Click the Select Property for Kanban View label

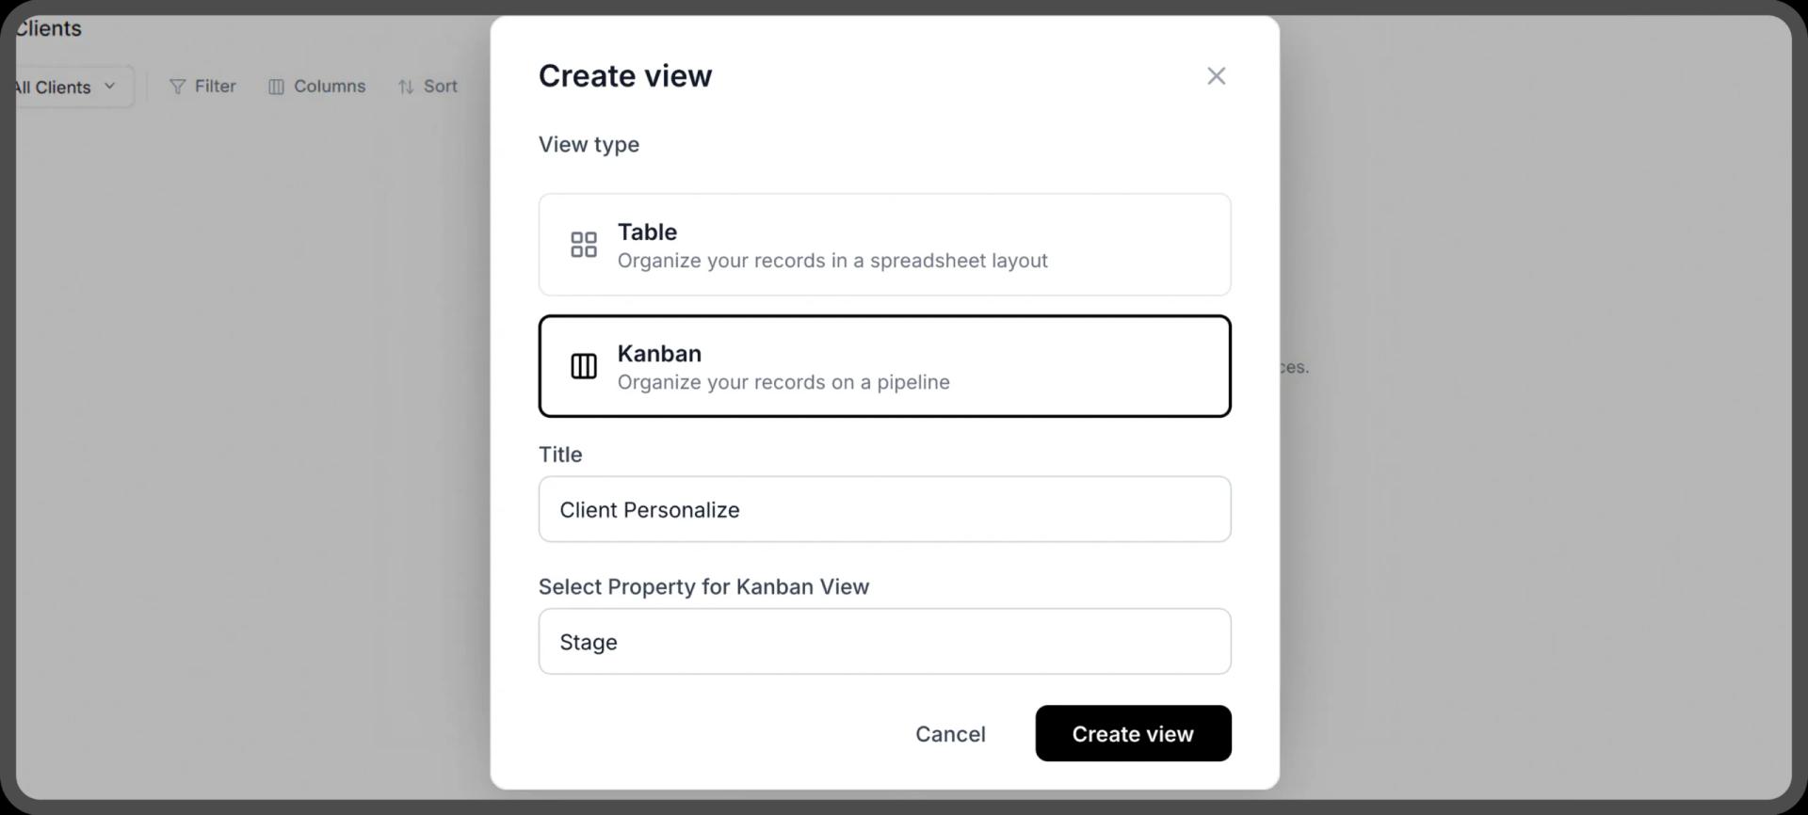703,587
